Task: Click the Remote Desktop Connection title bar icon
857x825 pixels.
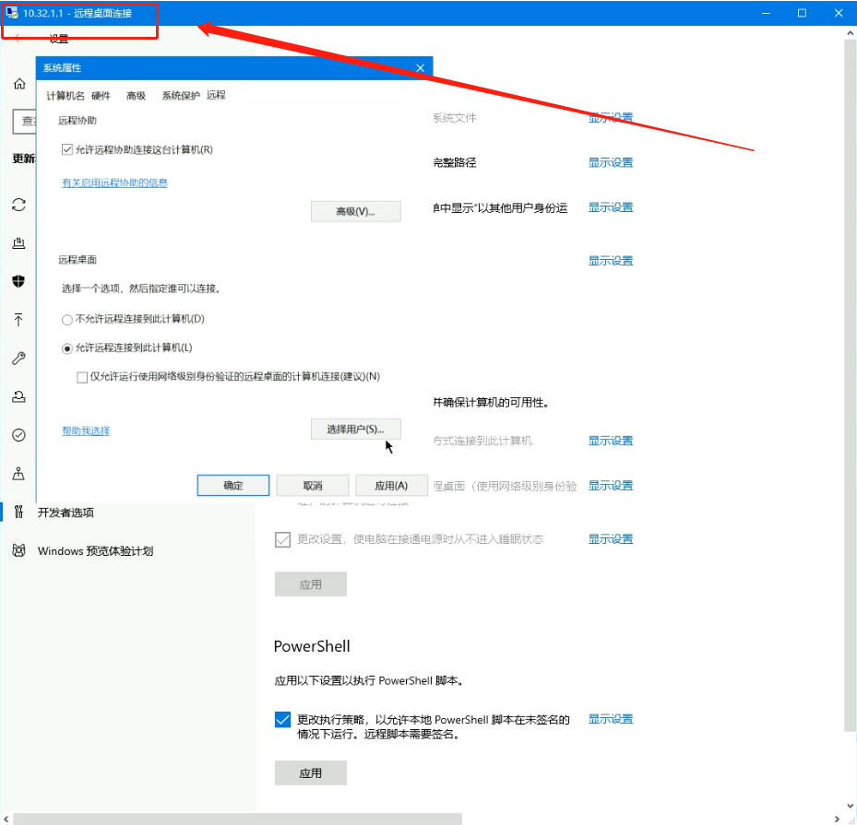Action: tap(12, 13)
